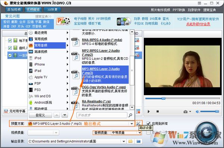Click the magnifier search icon
This screenshot has height=148, width=224.
click(130, 115)
